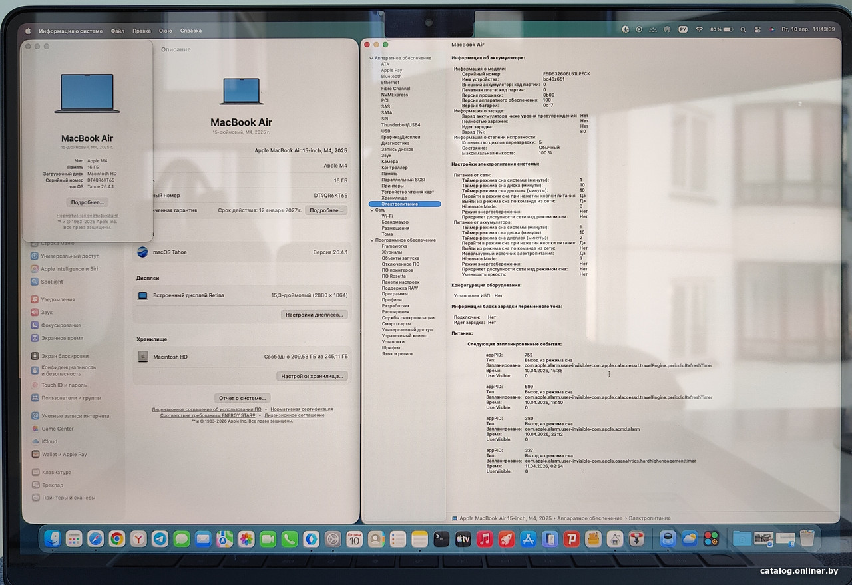Open Соответствие требованиям ENERGY STAR link
This screenshot has width=852, height=585.
[208, 415]
